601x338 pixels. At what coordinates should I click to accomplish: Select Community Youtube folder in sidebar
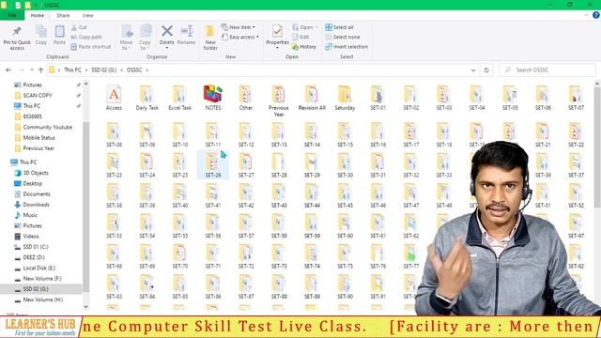pyautogui.click(x=48, y=127)
